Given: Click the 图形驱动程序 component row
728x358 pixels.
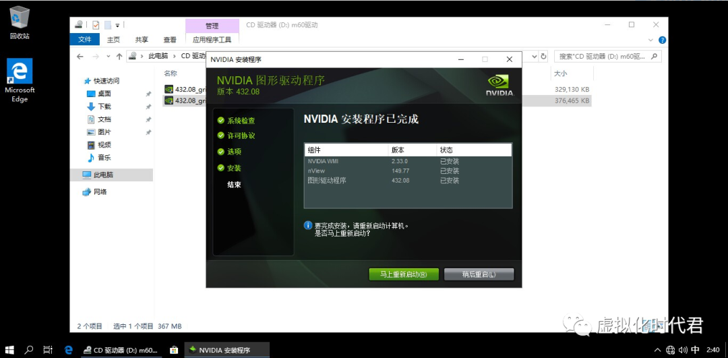Looking at the screenshot, I should 408,180.
